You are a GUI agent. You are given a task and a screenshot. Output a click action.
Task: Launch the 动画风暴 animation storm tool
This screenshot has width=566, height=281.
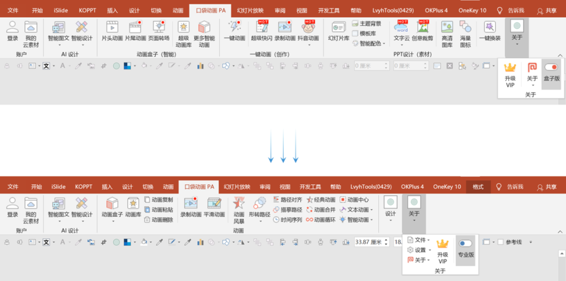[x=238, y=211]
